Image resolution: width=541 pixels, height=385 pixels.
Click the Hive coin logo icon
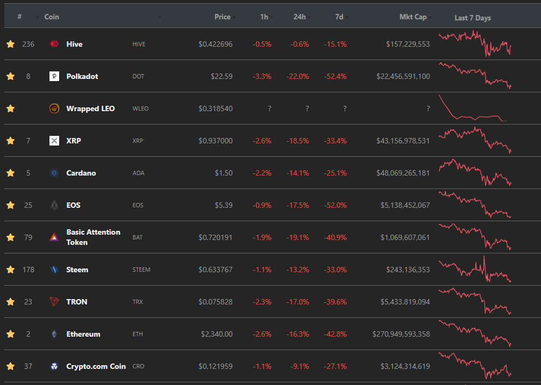click(54, 44)
